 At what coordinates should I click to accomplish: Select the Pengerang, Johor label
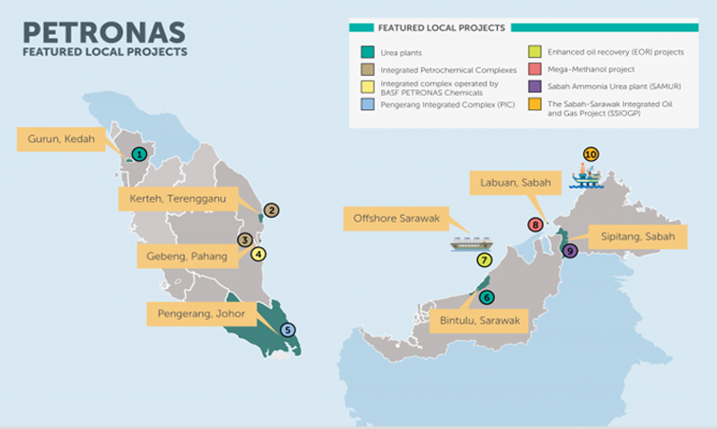[201, 313]
